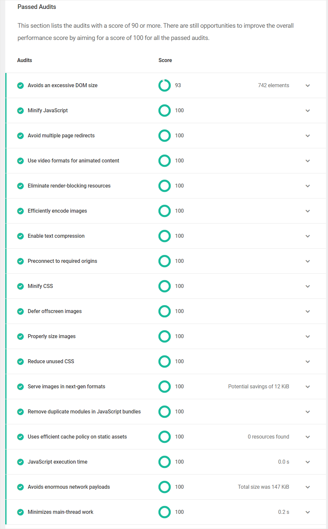Expand details for Serve images in next-gen formats
Screen dimensions: 328x529
coord(308,386)
